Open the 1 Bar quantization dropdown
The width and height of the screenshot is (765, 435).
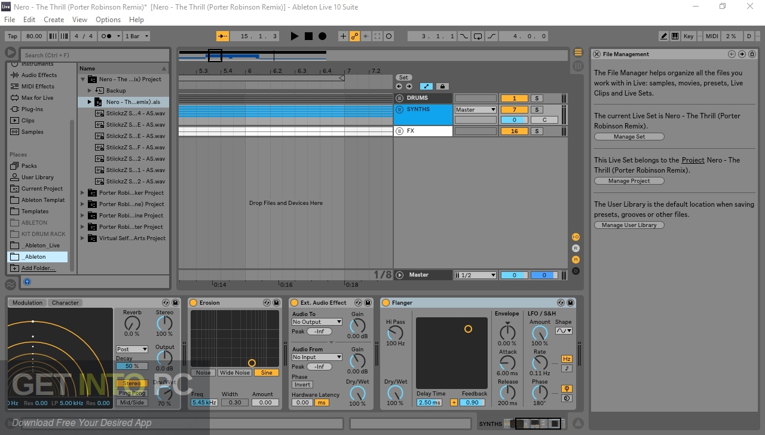point(136,36)
